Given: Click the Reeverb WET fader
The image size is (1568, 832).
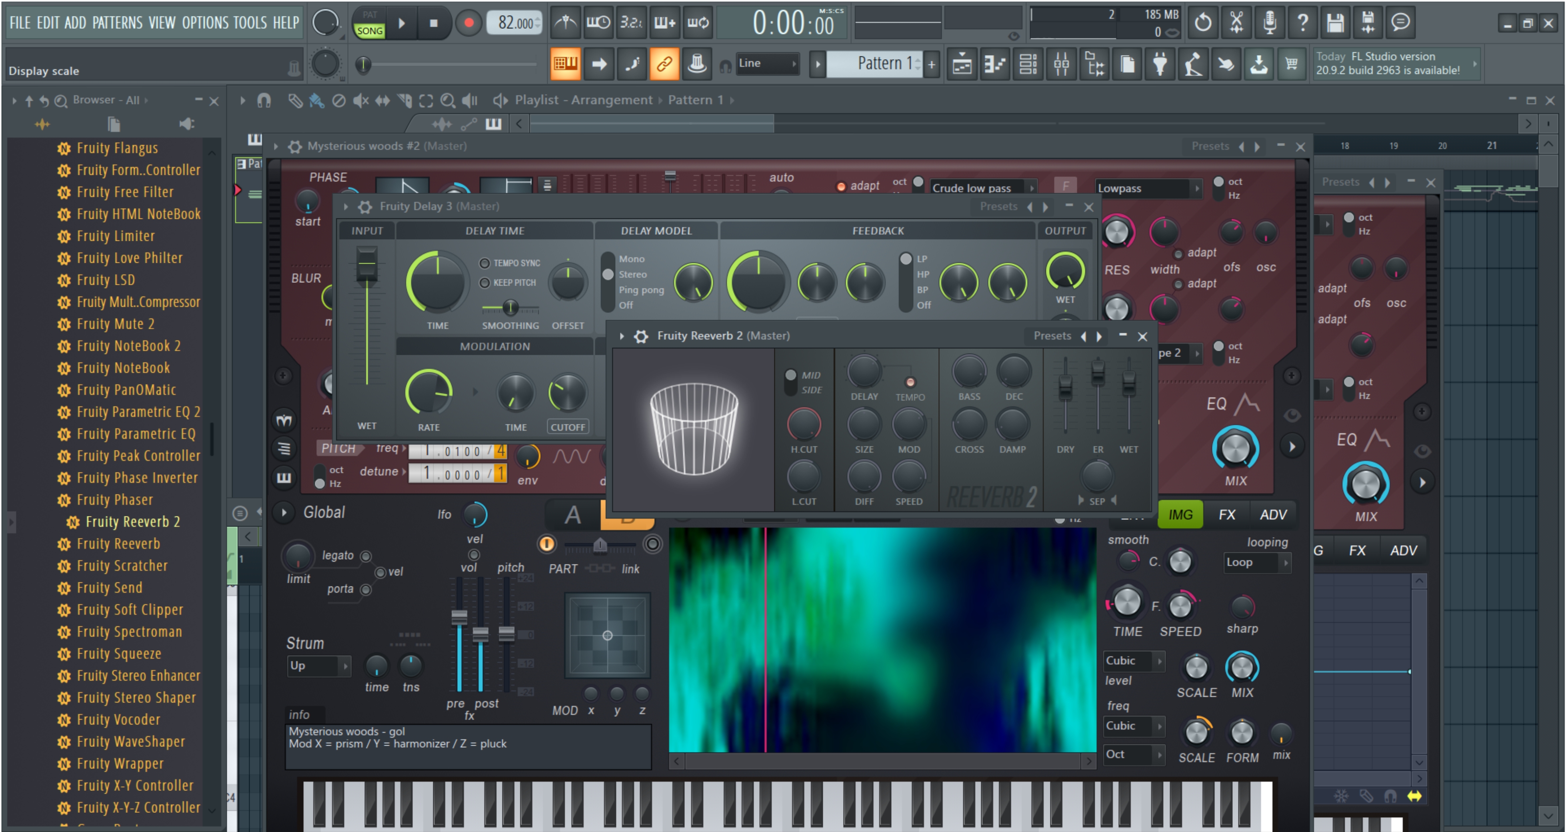Looking at the screenshot, I should tap(1128, 384).
